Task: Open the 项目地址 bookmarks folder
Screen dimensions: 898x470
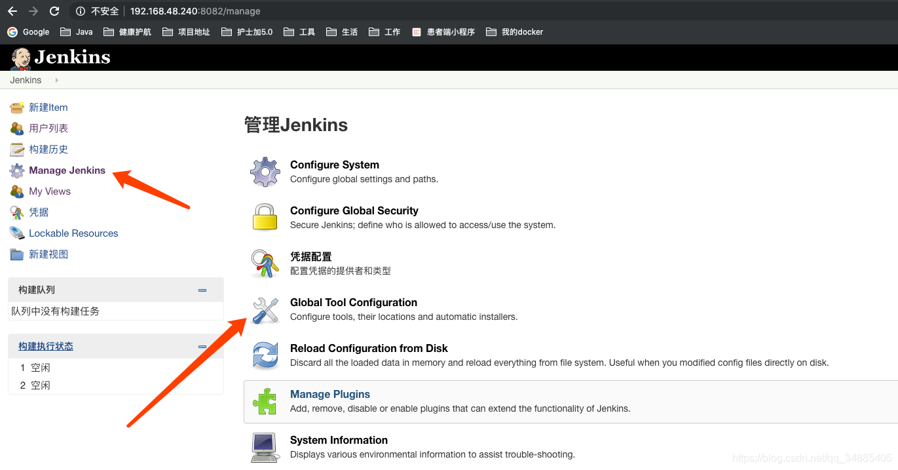Action: [x=186, y=31]
